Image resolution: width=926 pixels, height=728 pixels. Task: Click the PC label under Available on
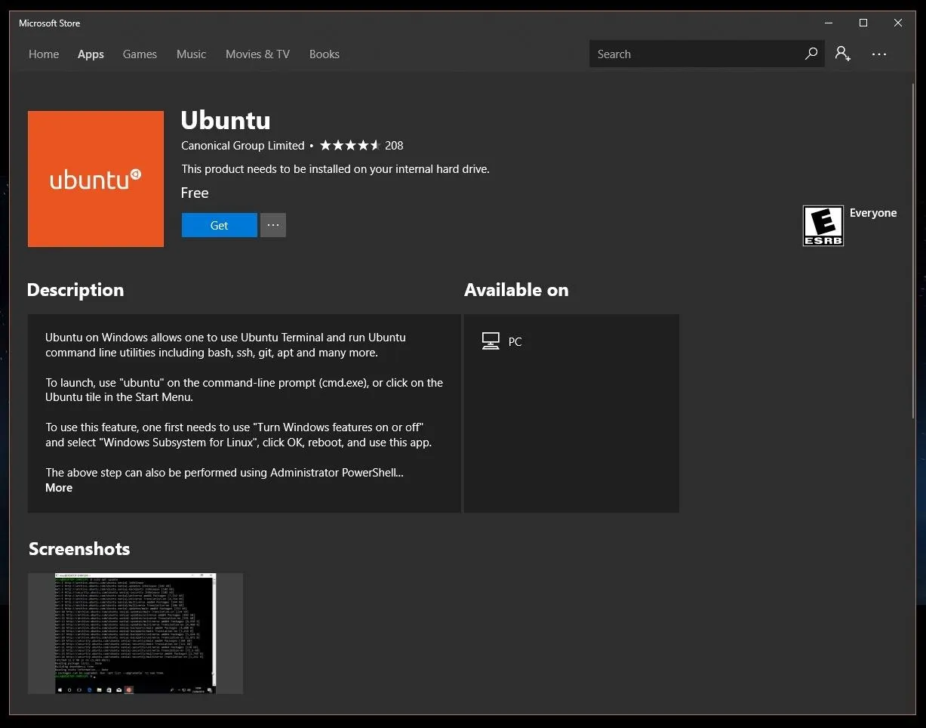tap(515, 342)
